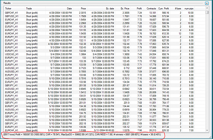Click the cumulative profit value 604.59

[165, 30]
